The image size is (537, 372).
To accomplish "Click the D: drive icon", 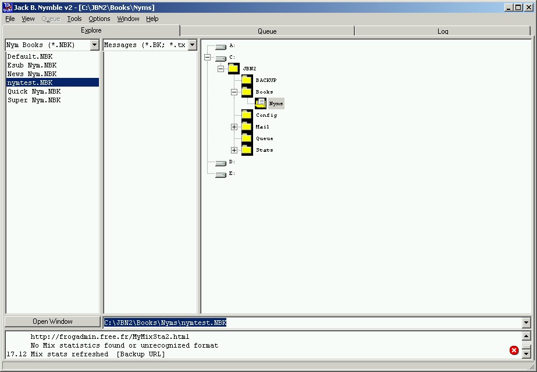I will tap(221, 163).
